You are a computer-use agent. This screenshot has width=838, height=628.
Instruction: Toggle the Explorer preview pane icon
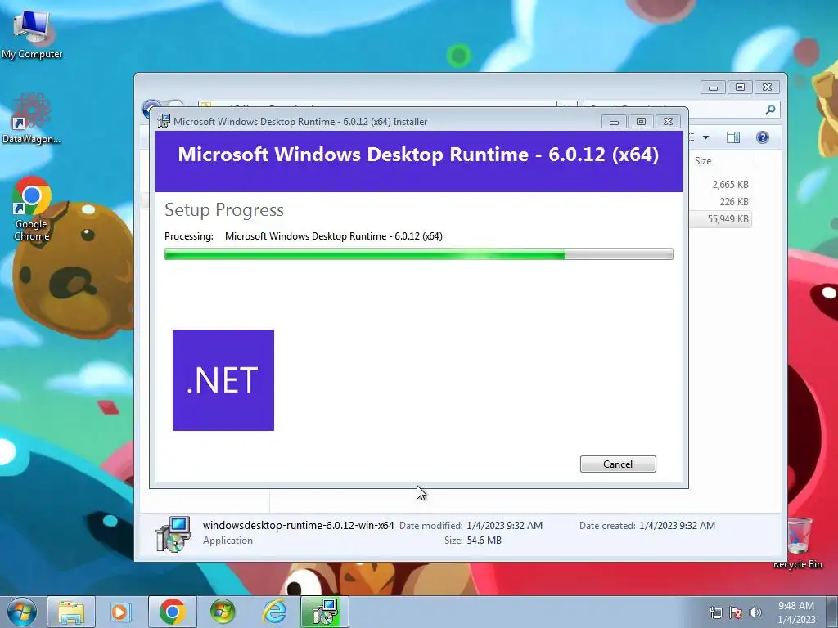[733, 137]
